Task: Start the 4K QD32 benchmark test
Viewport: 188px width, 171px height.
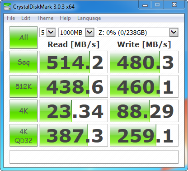Action: [23, 135]
